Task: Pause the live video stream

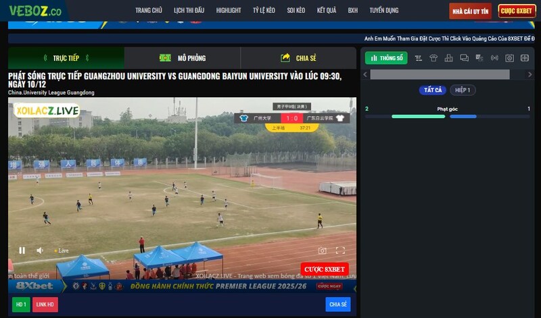Action: click(22, 250)
